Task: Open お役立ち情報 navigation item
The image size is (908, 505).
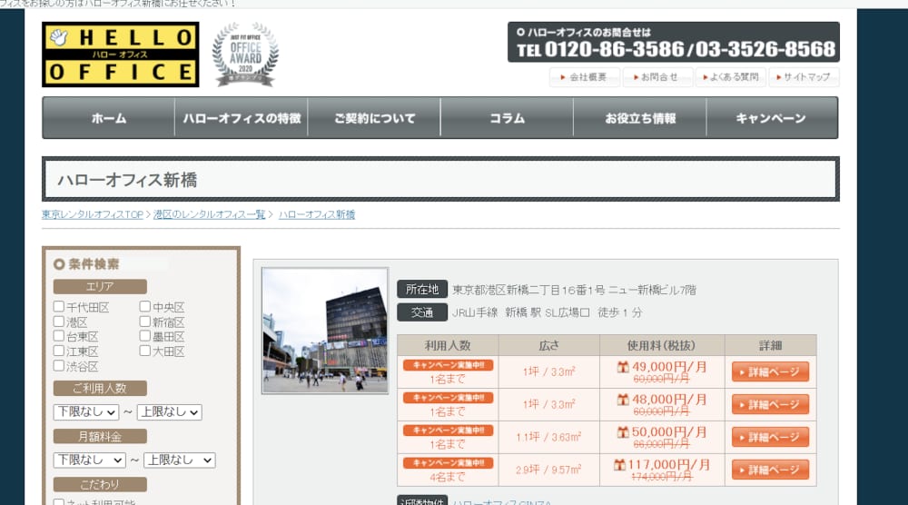Action: [x=640, y=118]
